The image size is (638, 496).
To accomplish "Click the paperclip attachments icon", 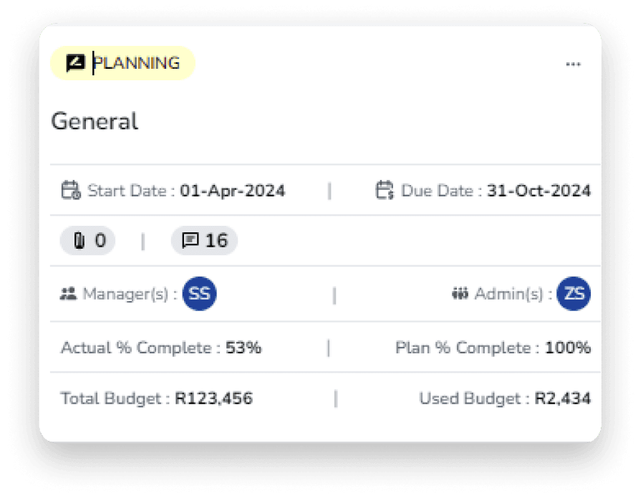I will click(80, 241).
